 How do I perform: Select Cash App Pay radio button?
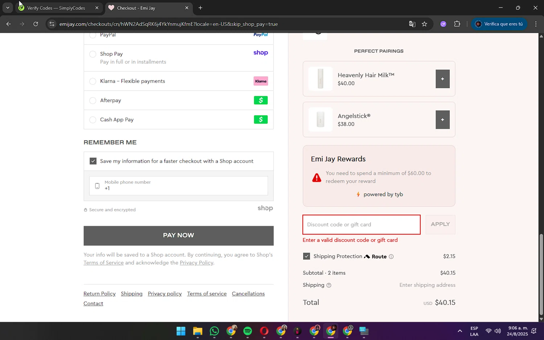tap(93, 120)
